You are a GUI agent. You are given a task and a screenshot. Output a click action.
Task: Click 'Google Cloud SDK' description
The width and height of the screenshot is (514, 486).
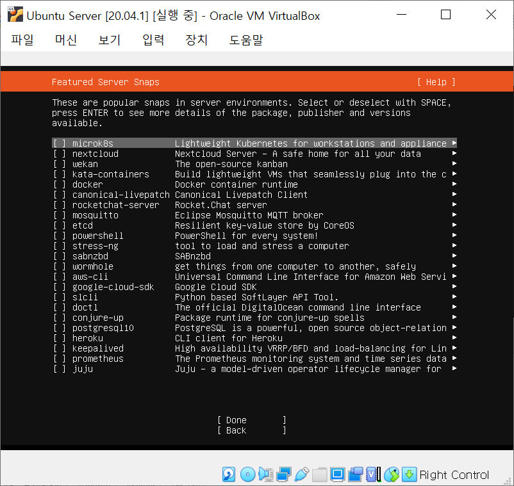[216, 287]
